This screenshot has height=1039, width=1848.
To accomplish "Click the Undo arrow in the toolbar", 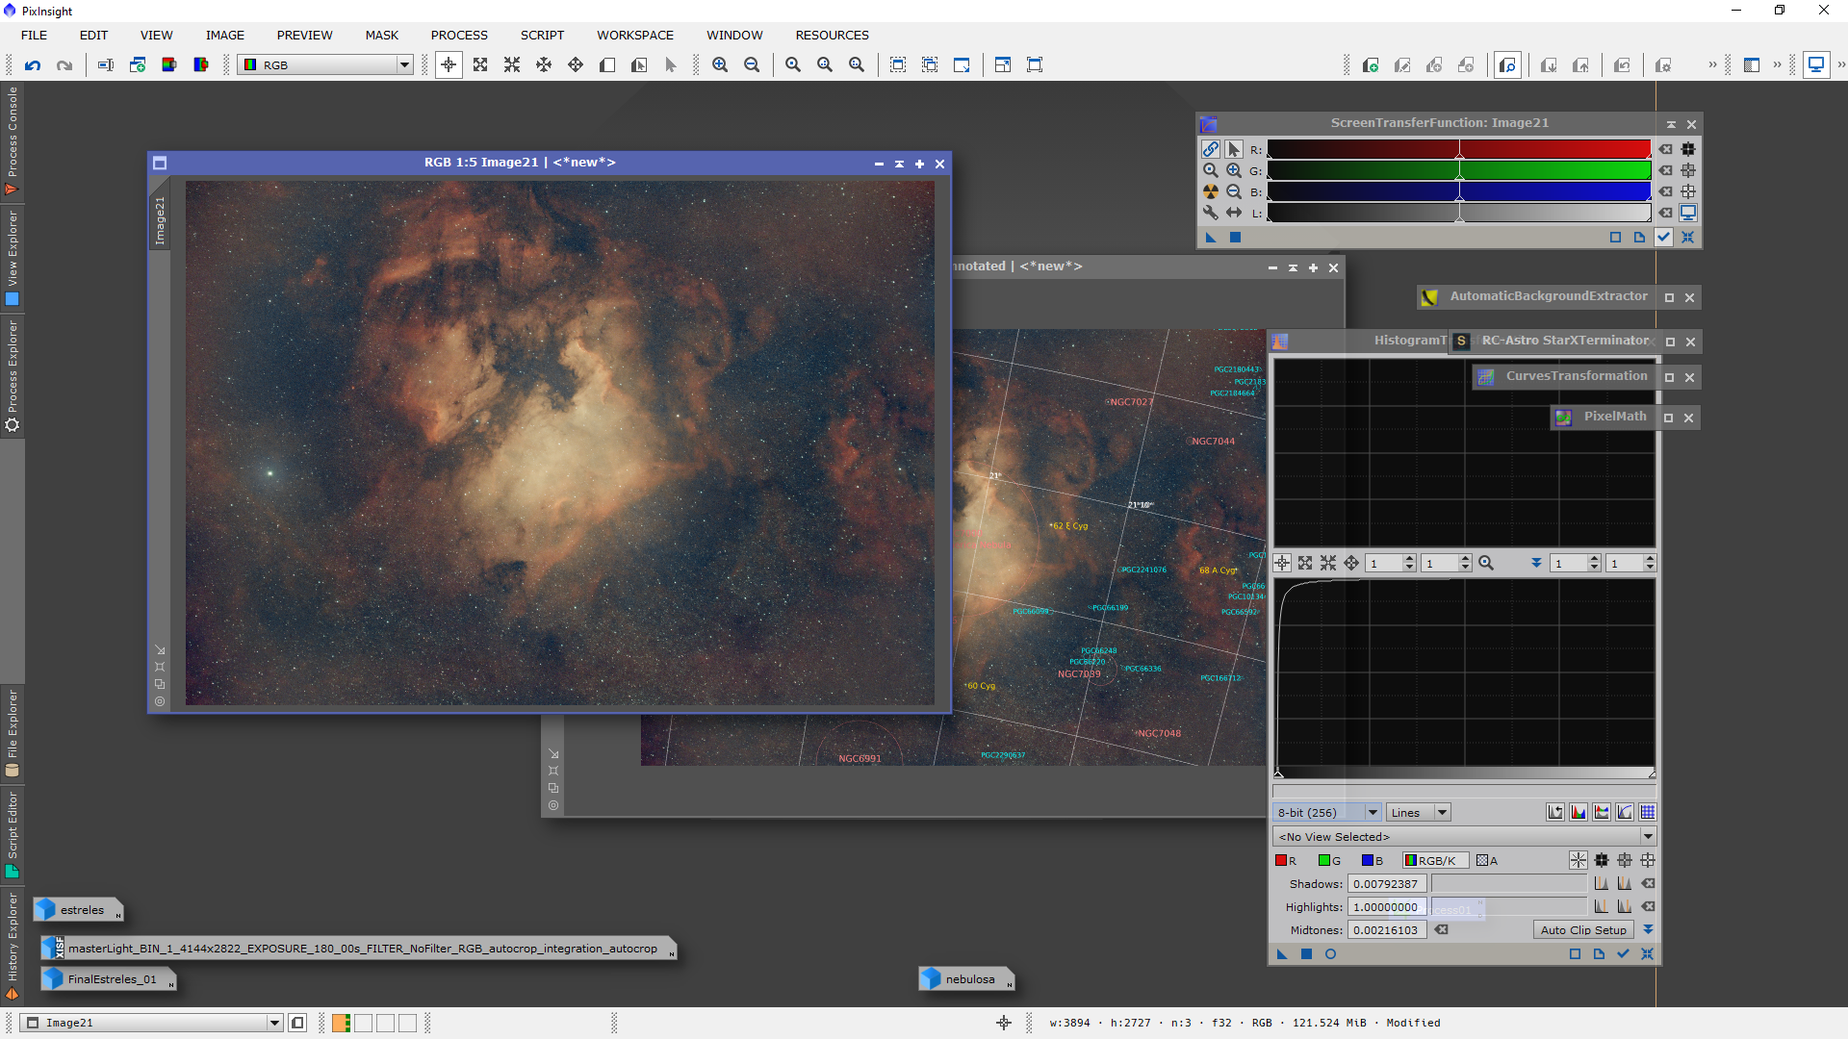I will point(33,64).
